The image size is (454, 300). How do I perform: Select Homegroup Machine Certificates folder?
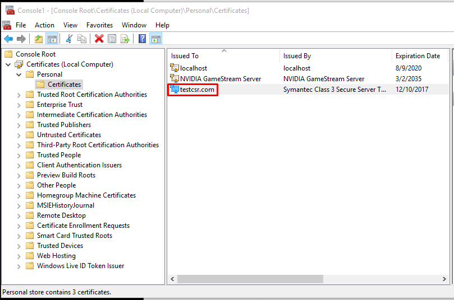coord(81,195)
